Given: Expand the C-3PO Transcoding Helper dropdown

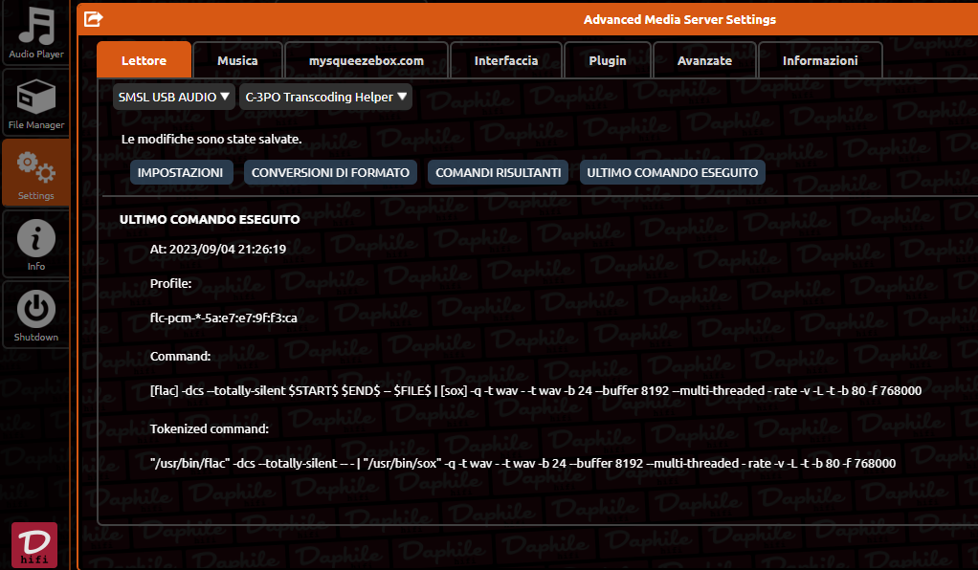Looking at the screenshot, I should click(325, 97).
